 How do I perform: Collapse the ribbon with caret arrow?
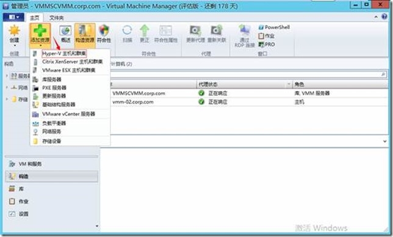click(376, 17)
